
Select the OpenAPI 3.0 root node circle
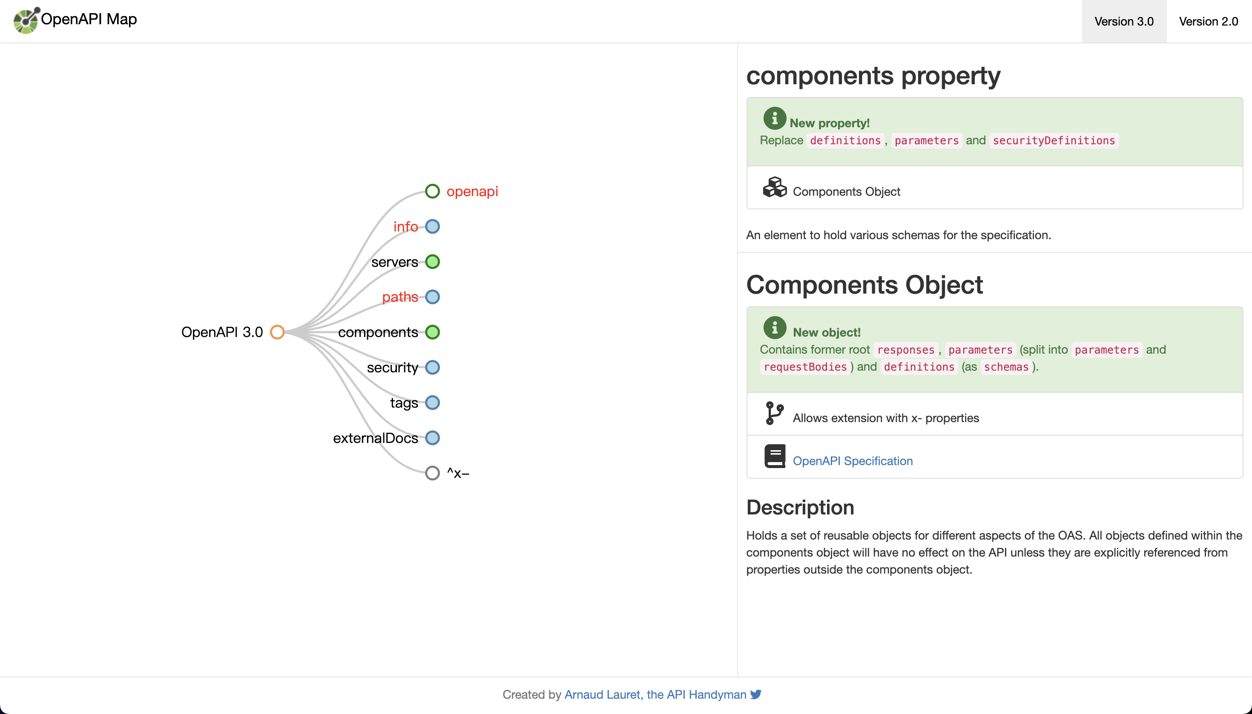coord(277,332)
